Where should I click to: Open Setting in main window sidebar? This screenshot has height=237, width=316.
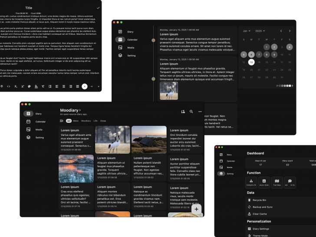pos(35,138)
